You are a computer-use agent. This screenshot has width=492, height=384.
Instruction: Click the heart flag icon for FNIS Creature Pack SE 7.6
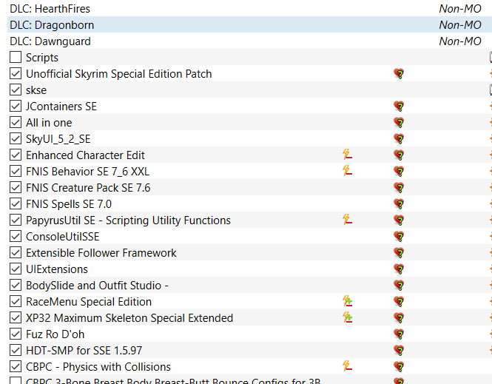[x=399, y=188]
